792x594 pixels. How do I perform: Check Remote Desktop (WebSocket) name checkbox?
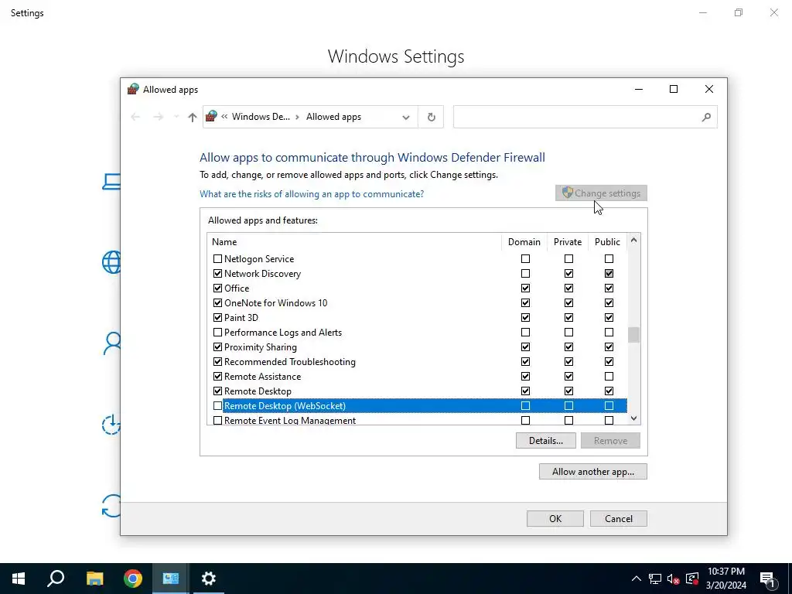point(217,405)
